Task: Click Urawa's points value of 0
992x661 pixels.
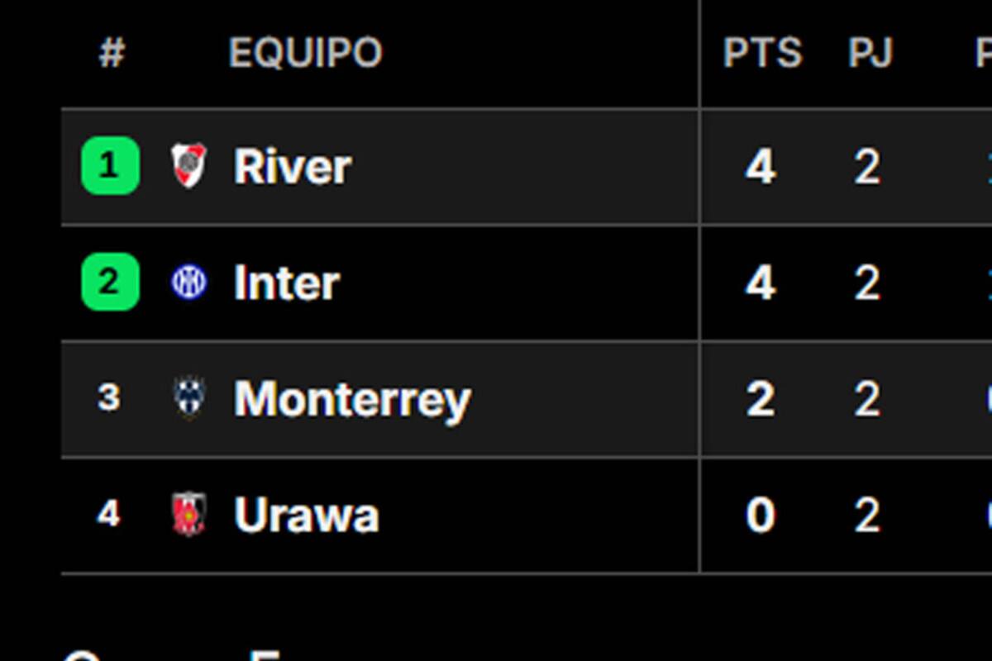Action: [x=762, y=515]
